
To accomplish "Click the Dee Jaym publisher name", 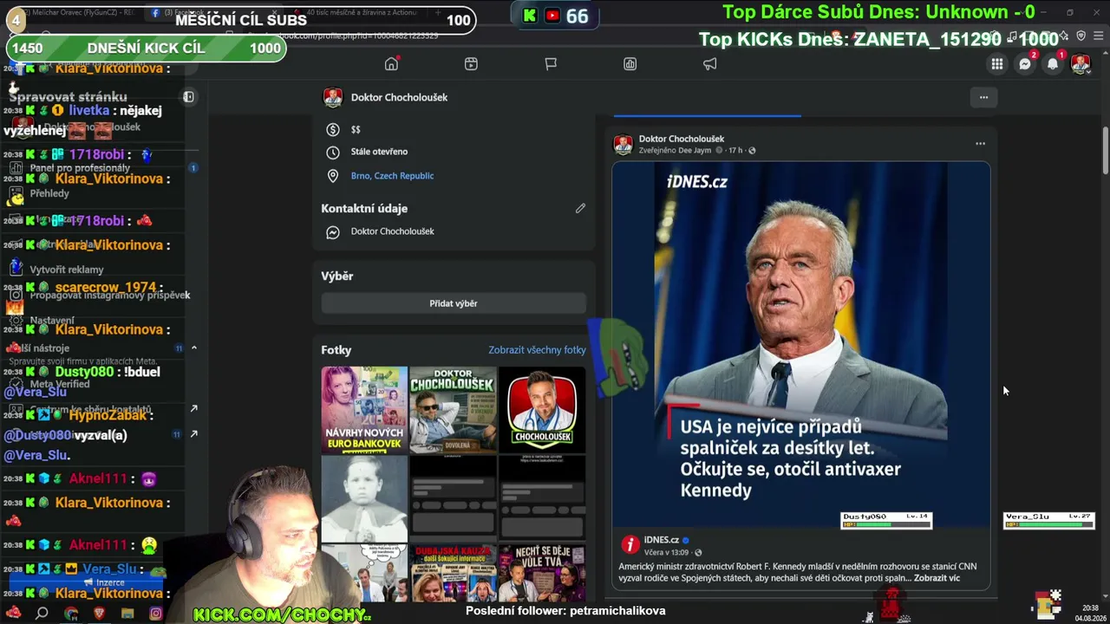I will 695,151.
